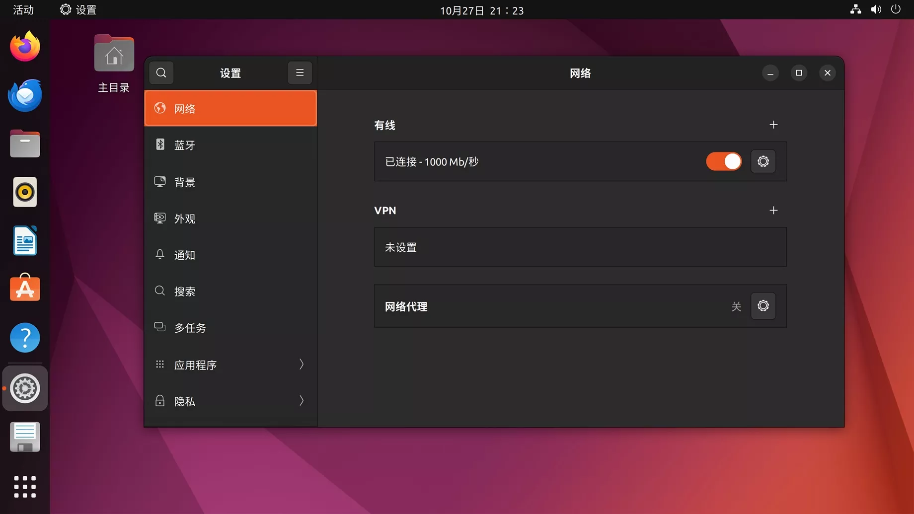Toggle the wired connection switch off

pyautogui.click(x=724, y=161)
